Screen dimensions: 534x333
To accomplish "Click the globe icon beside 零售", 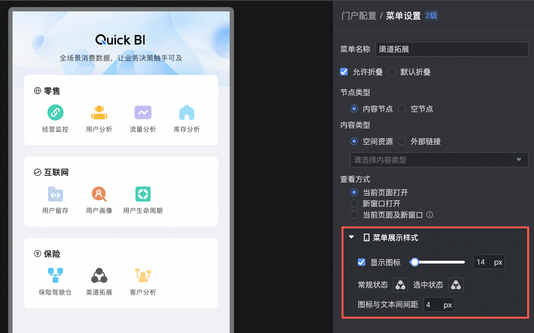I will pyautogui.click(x=38, y=91).
